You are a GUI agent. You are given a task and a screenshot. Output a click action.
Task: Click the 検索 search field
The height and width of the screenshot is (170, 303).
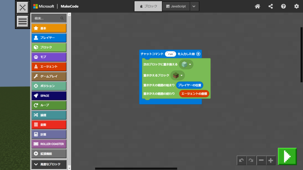47,18
